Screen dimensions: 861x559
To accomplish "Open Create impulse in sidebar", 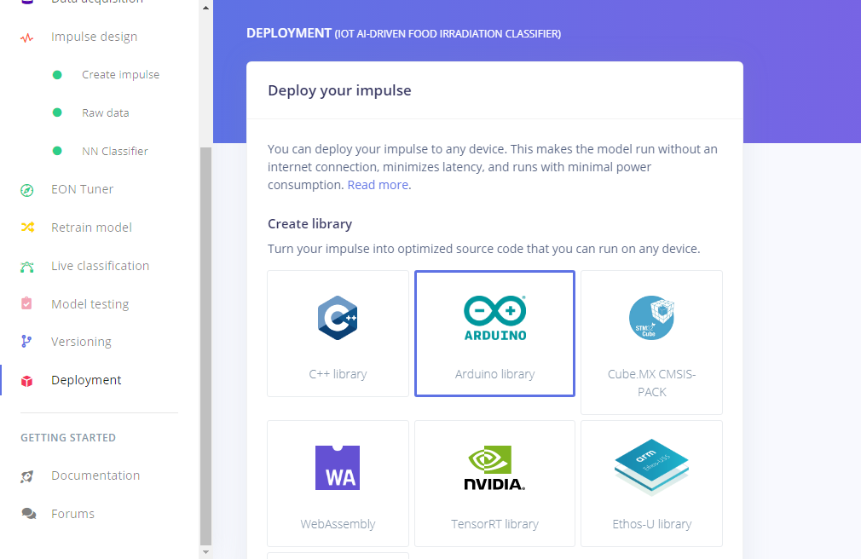I will click(120, 75).
